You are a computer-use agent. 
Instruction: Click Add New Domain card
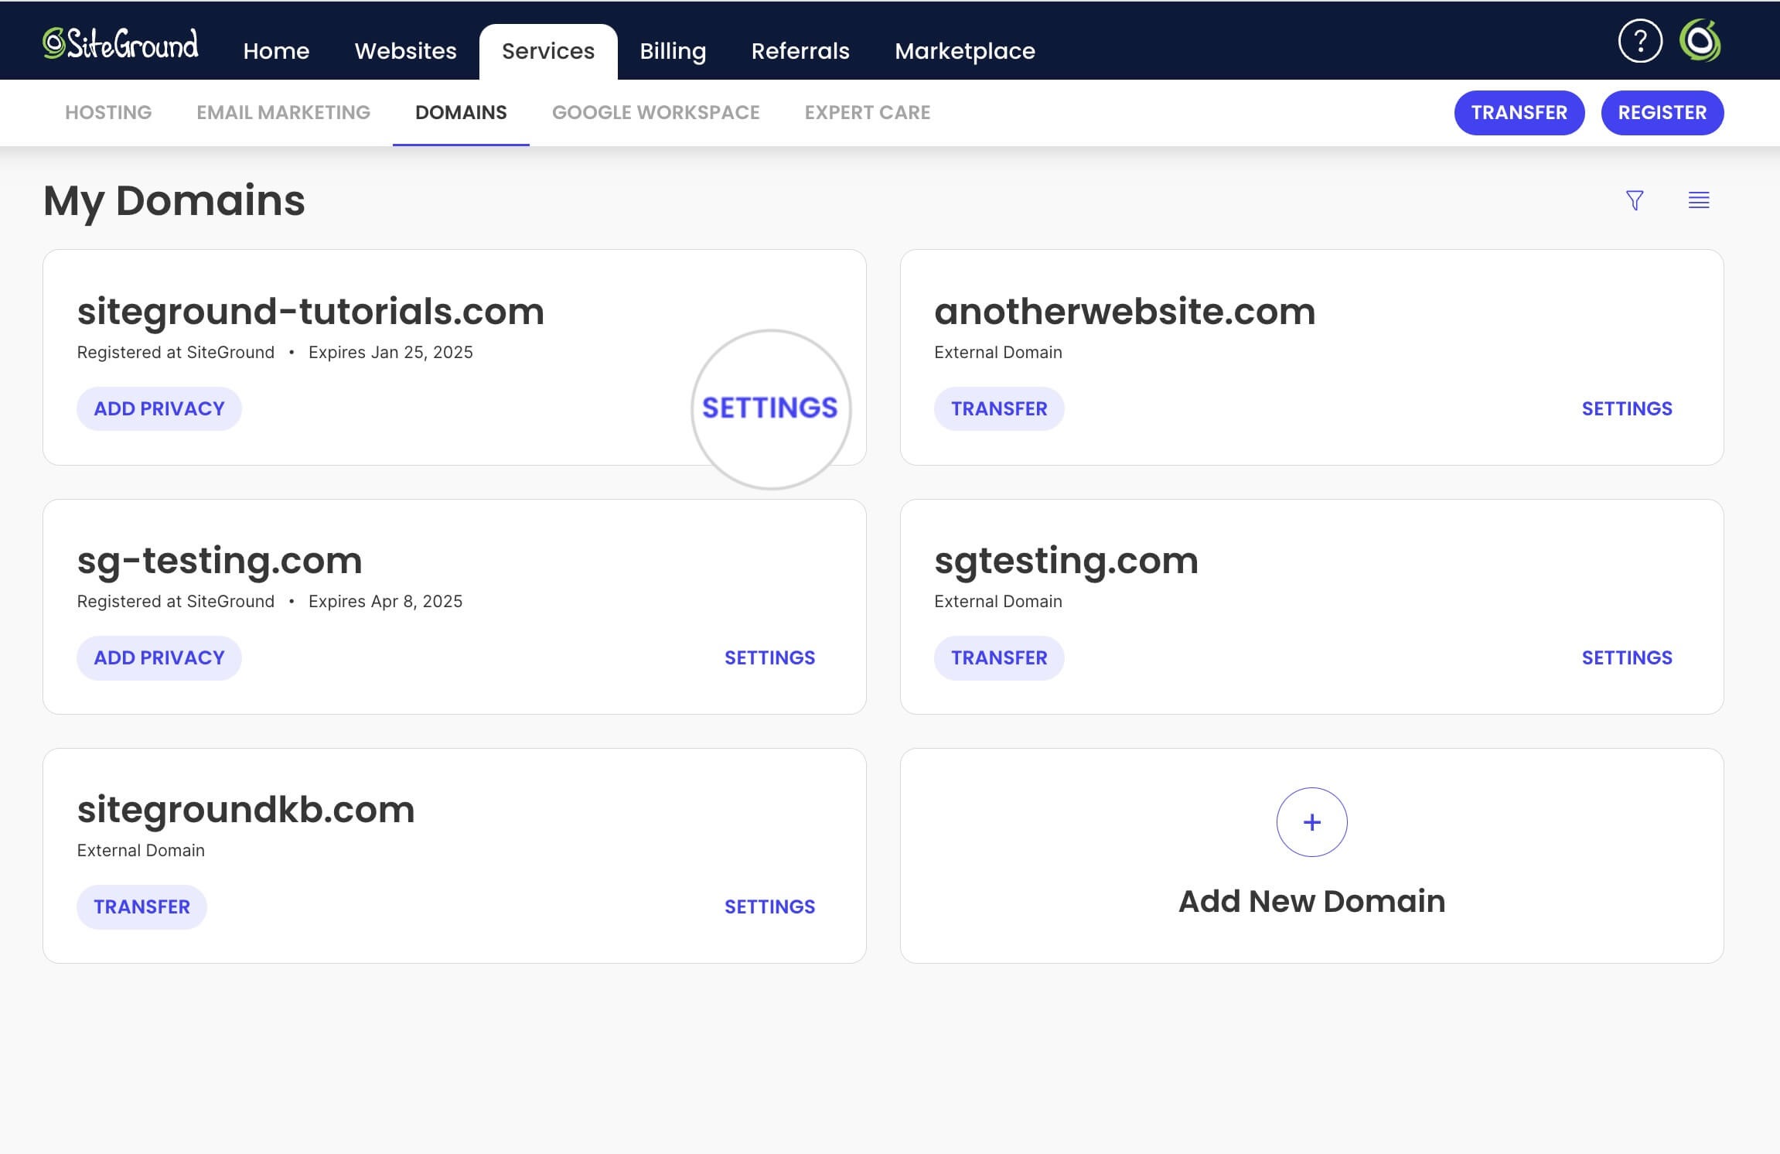(1311, 900)
